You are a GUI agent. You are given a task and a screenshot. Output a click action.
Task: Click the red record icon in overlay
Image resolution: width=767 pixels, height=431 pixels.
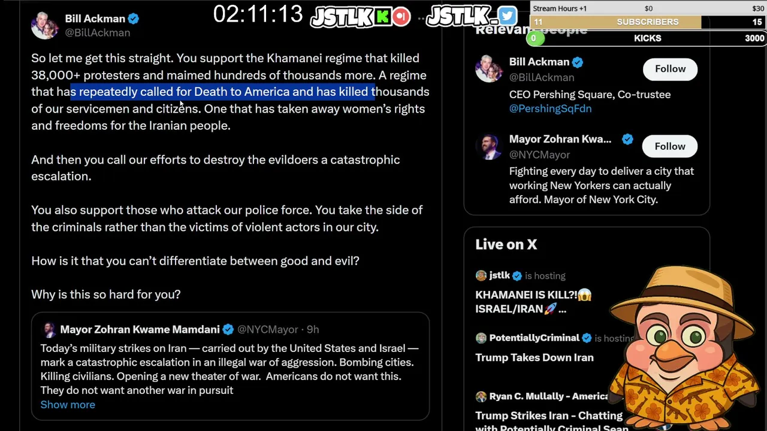[x=401, y=16]
